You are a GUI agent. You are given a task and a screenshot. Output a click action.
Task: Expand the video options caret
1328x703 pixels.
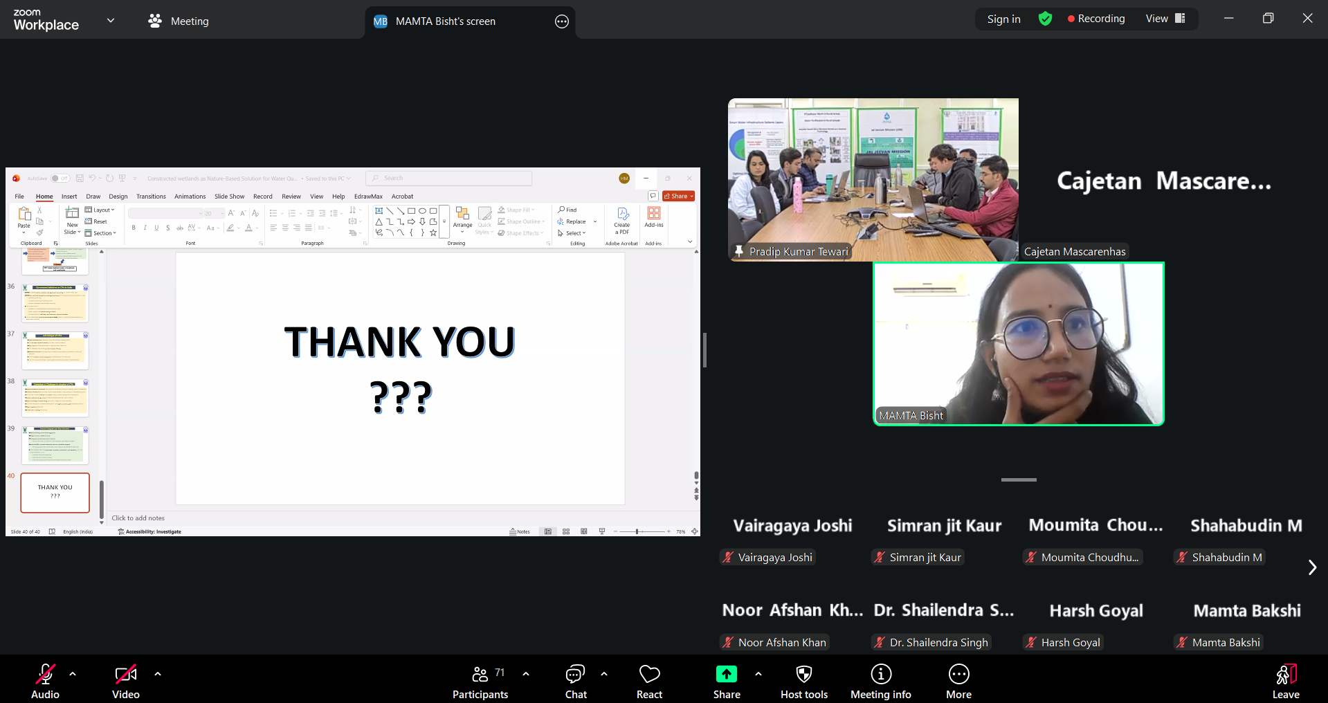pos(158,673)
